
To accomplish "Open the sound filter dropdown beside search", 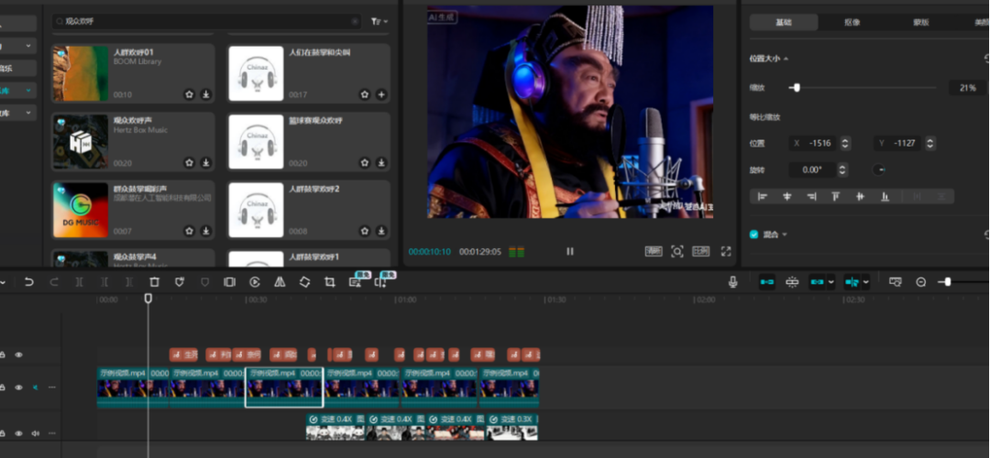I will [x=379, y=21].
